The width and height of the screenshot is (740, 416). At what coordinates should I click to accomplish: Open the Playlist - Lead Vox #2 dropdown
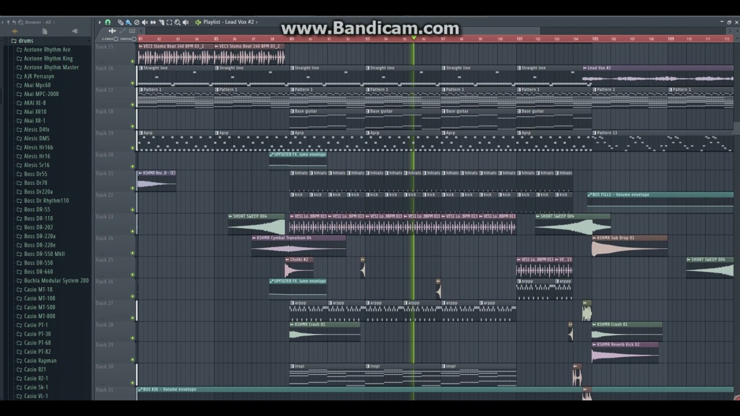click(x=230, y=22)
